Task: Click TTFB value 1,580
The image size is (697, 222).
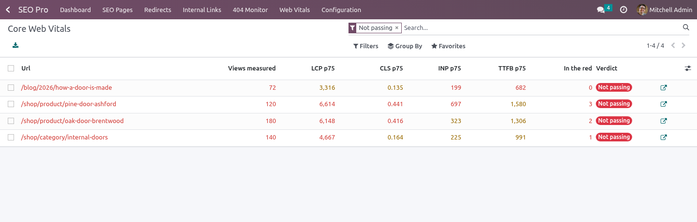Action: [518, 104]
